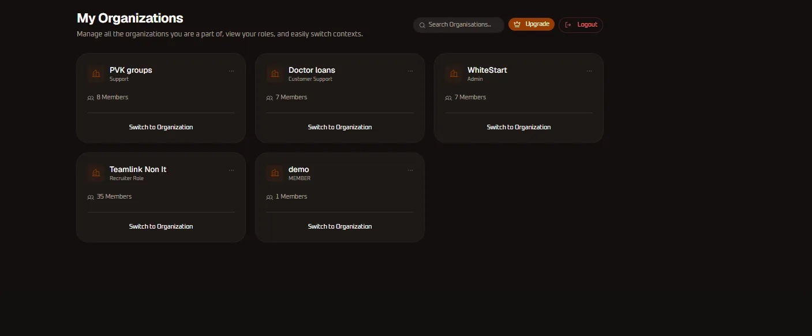The width and height of the screenshot is (812, 336).
Task: Switch to the PVK groups organization
Action: click(161, 127)
